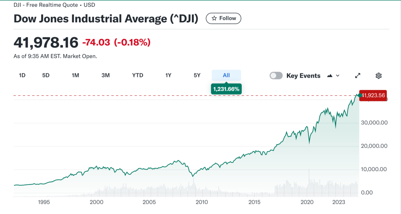Switch to the 1Y range tab

[168, 75]
